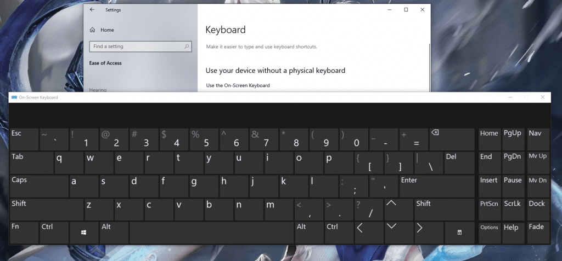This screenshot has height=261, width=562.
Task: Toggle the Caps lock key
Action: (38, 186)
